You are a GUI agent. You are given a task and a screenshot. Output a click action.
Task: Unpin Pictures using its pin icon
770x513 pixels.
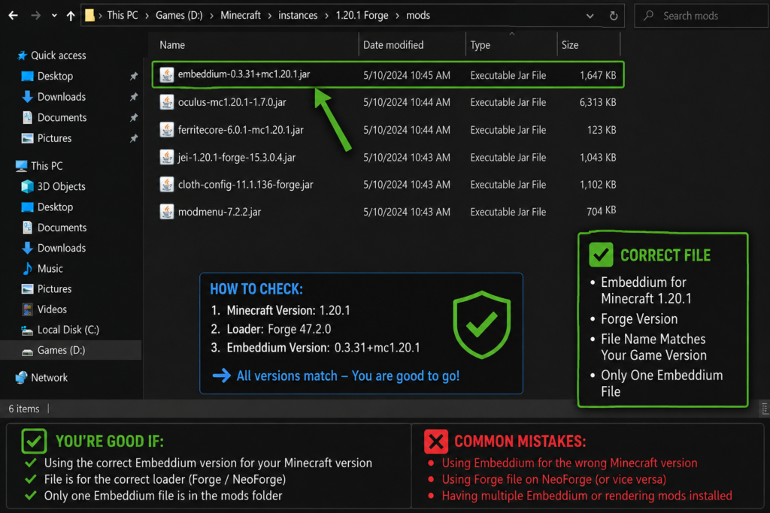coord(134,138)
